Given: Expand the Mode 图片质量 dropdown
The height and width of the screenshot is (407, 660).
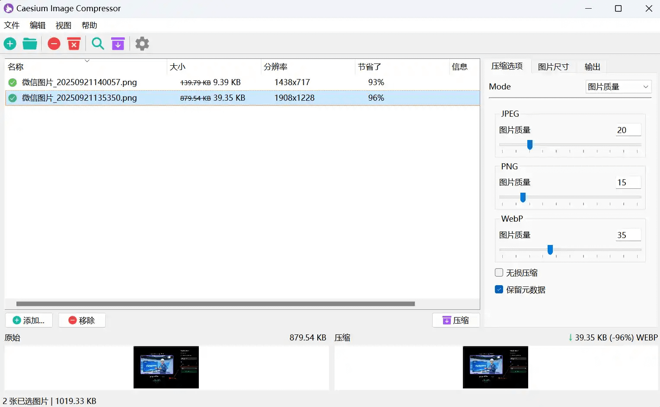Looking at the screenshot, I should coord(618,87).
